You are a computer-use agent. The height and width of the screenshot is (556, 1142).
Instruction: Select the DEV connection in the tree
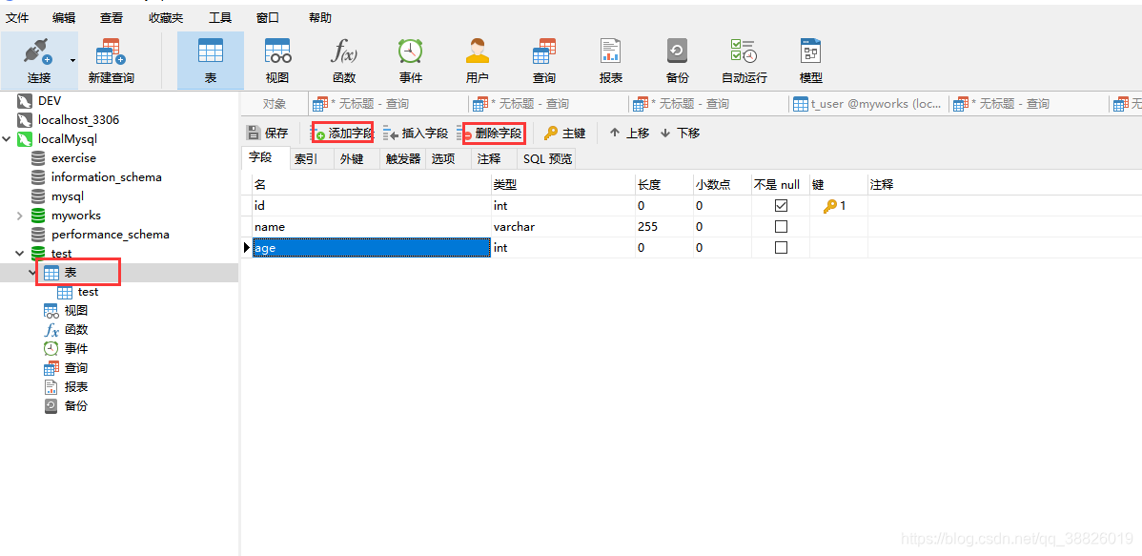50,100
